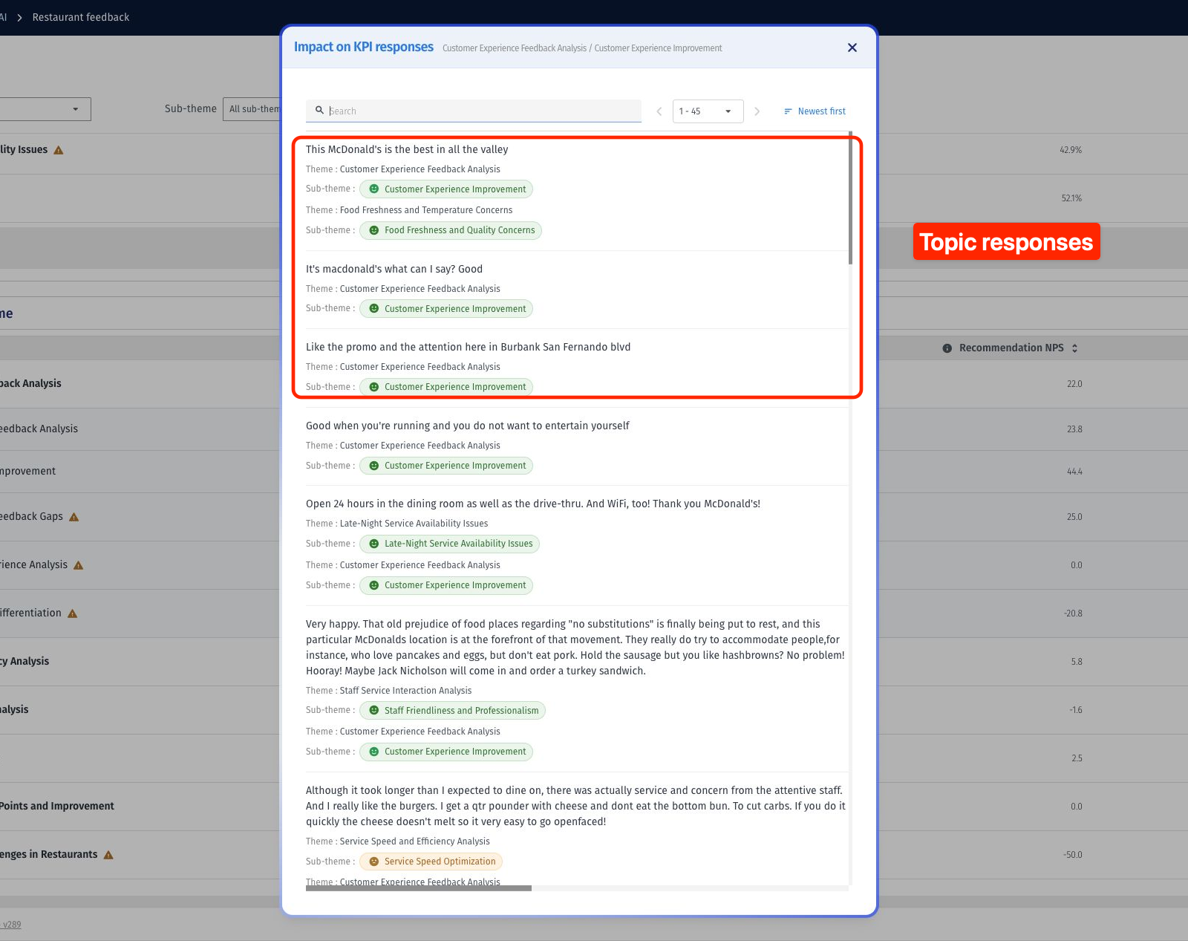1188x941 pixels.
Task: Click warning icon beside 'eedback Gaps' row
Action: [74, 517]
